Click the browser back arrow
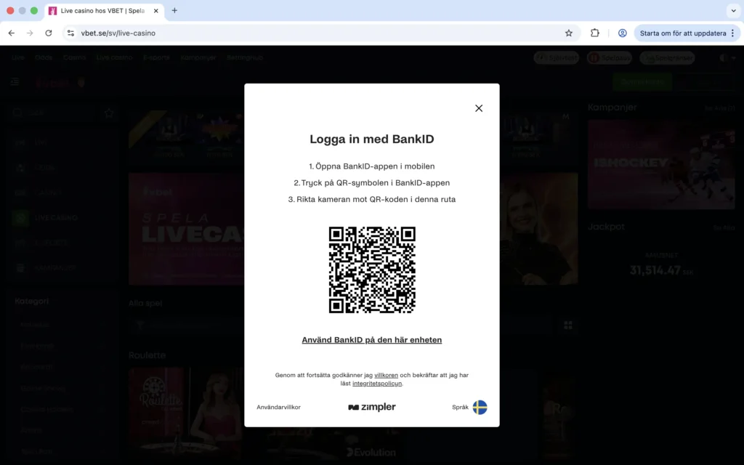This screenshot has height=465, width=744. pos(11,33)
